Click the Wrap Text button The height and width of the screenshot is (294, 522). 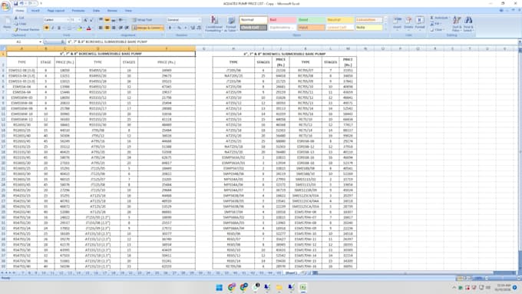pos(142,20)
